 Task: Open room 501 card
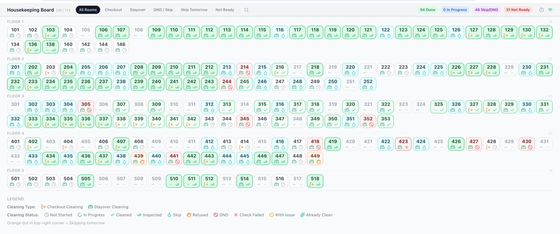[15, 181]
